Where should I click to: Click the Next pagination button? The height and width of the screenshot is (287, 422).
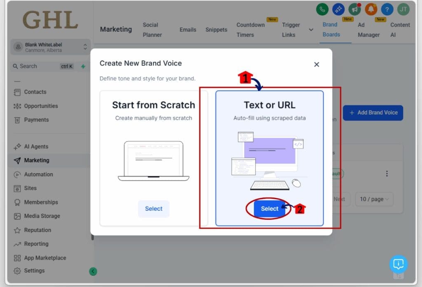pos(339,199)
